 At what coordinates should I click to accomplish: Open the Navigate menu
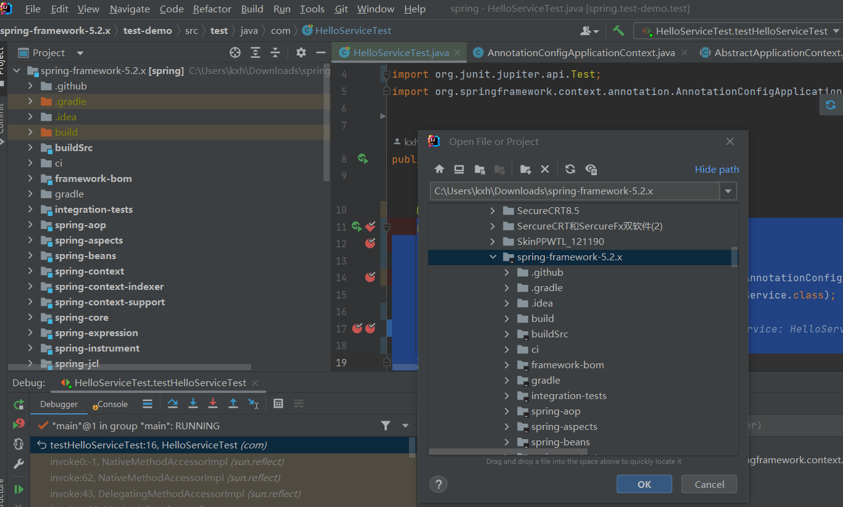(130, 9)
